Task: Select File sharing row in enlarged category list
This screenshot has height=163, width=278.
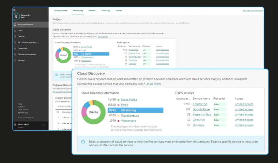Action: coord(135,110)
